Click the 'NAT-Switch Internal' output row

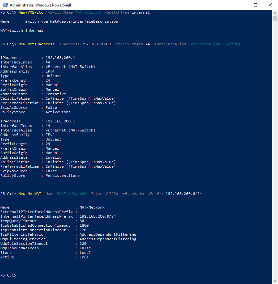(x=22, y=30)
